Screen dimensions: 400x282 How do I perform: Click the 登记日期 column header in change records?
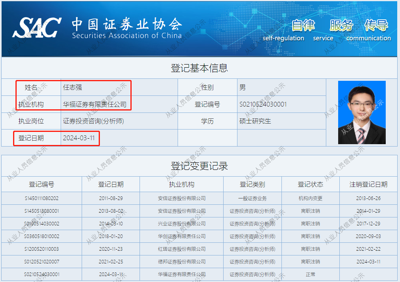[111, 184]
